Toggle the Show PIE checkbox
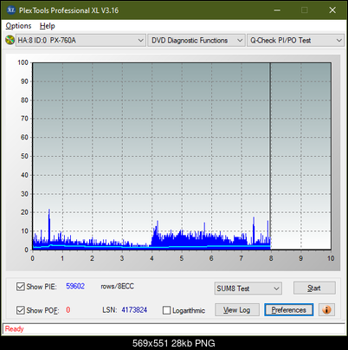This screenshot has width=348, height=350. coord(21,287)
